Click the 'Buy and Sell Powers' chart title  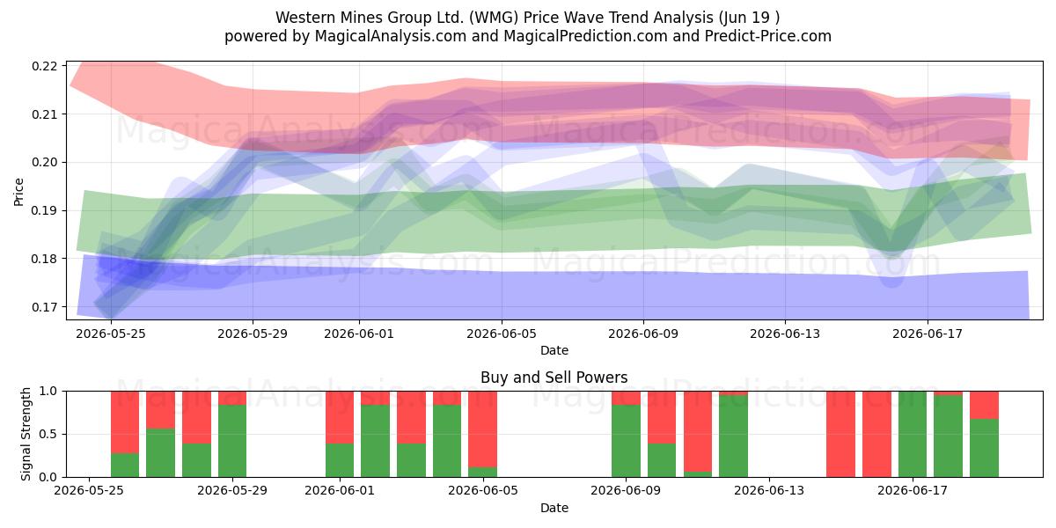[554, 378]
